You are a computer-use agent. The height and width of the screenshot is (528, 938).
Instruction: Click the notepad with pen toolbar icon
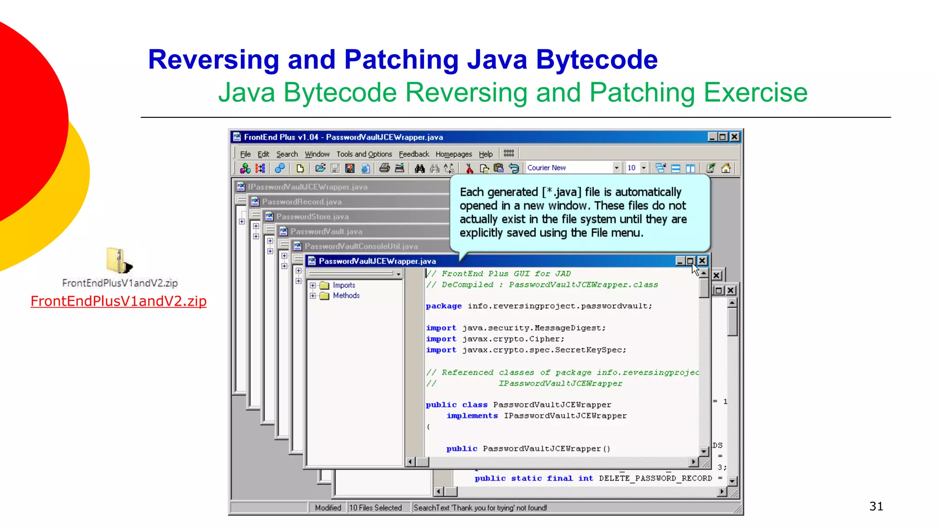pos(710,168)
